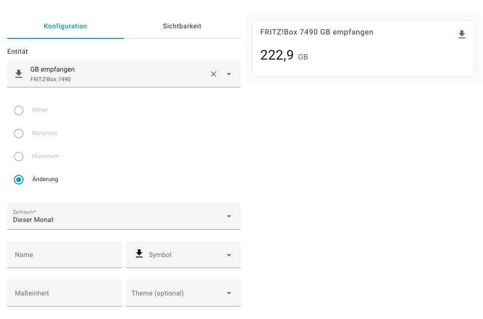
Task: Clear the selected entity with the X icon
Action: [214, 74]
